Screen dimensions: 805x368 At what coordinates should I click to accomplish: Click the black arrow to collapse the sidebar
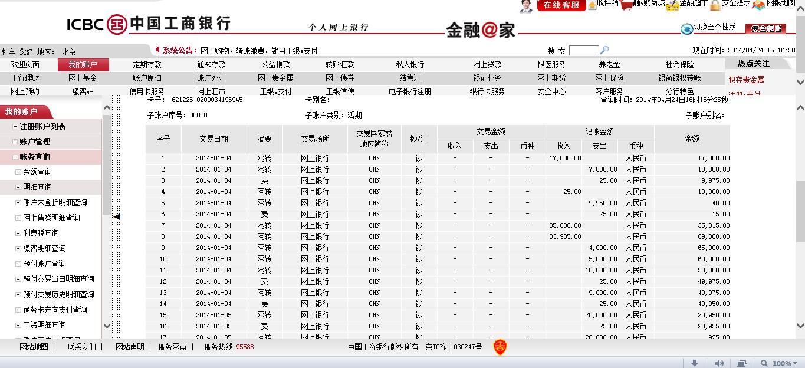pyautogui.click(x=117, y=216)
